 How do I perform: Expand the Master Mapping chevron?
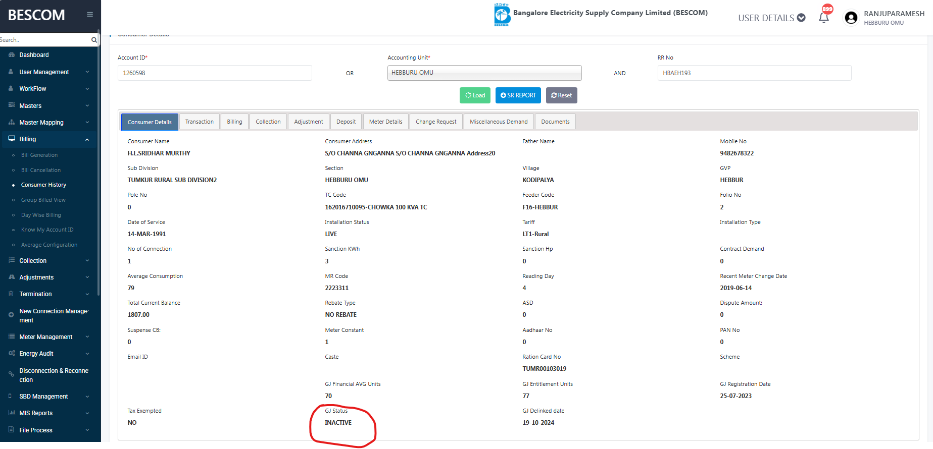coord(87,123)
